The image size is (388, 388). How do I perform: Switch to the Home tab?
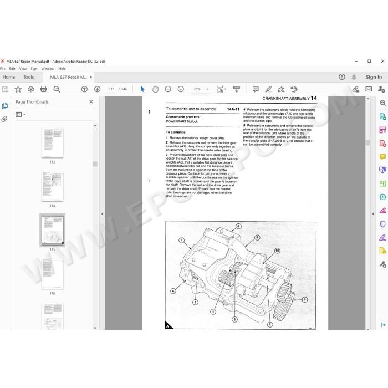coord(9,77)
